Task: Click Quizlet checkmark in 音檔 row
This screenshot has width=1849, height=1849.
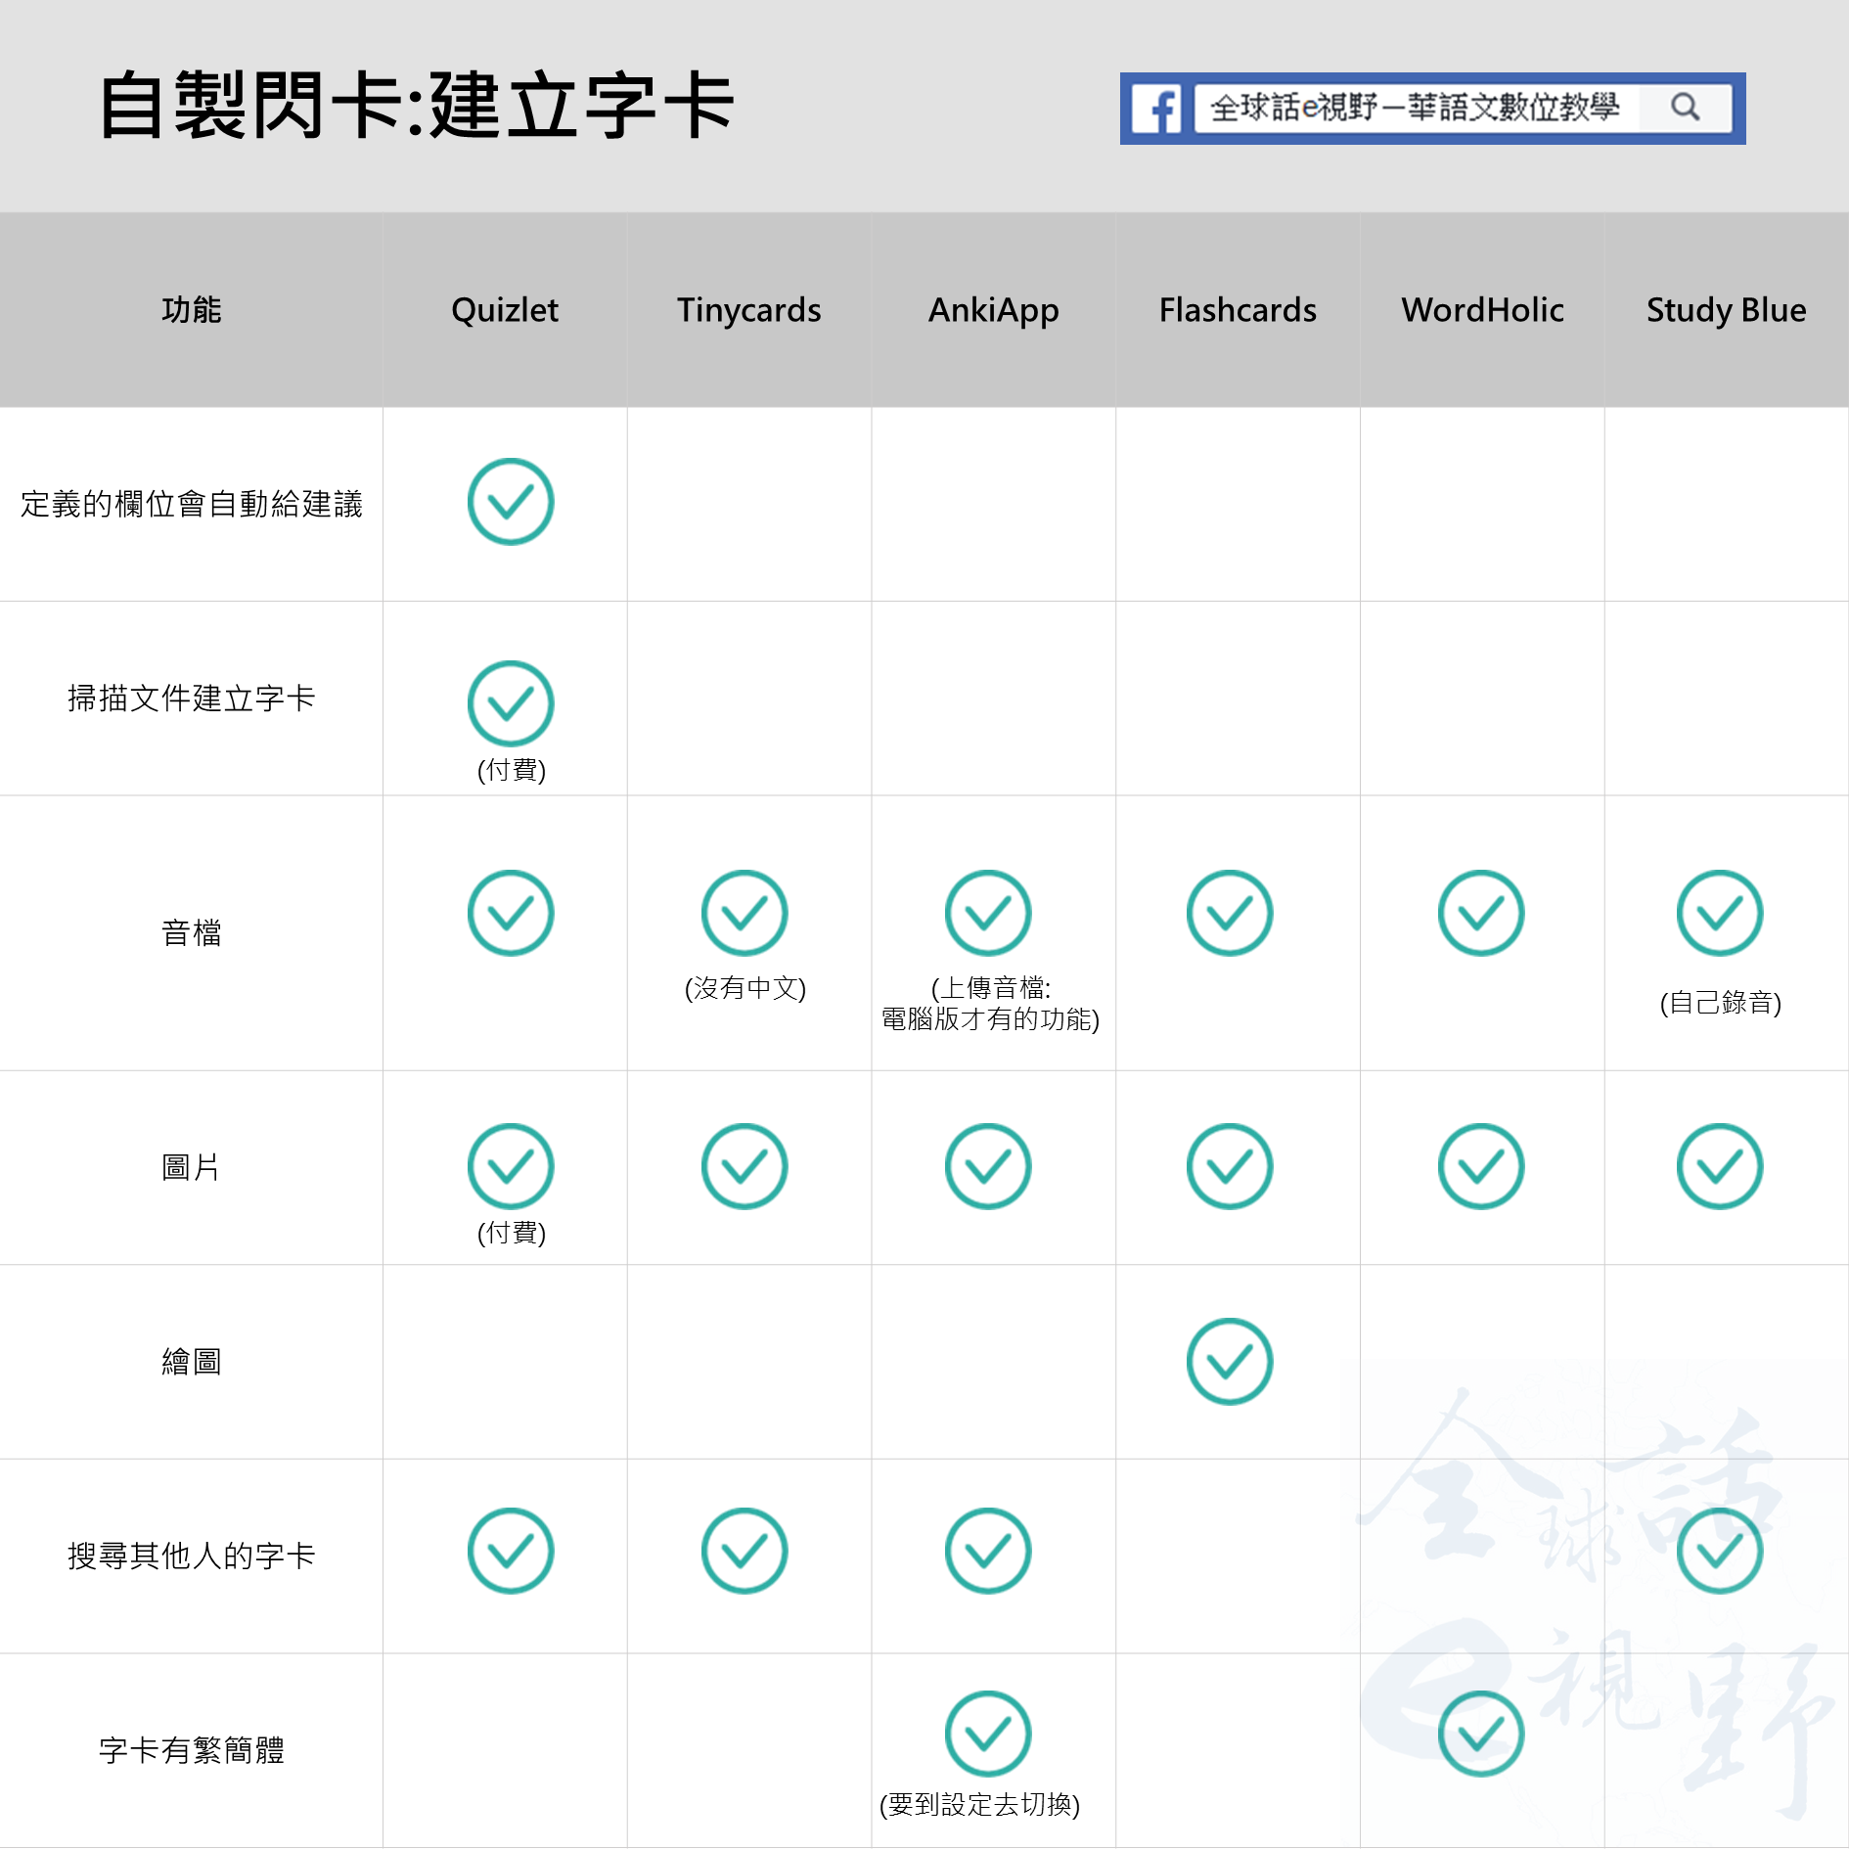Action: tap(511, 913)
